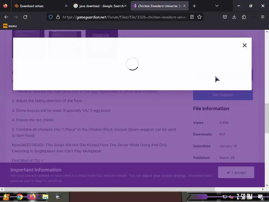Show the clock reading 2:58 AM
This screenshot has height=202, width=269.
(245, 197)
